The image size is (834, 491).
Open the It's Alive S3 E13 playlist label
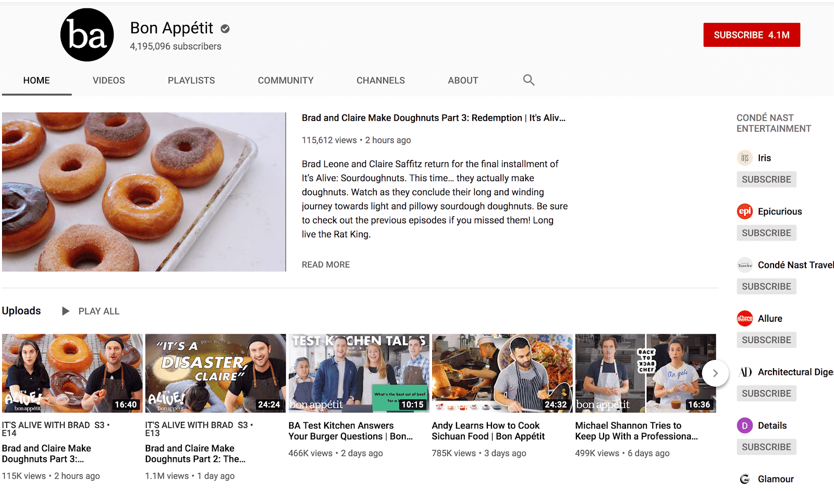click(x=199, y=429)
